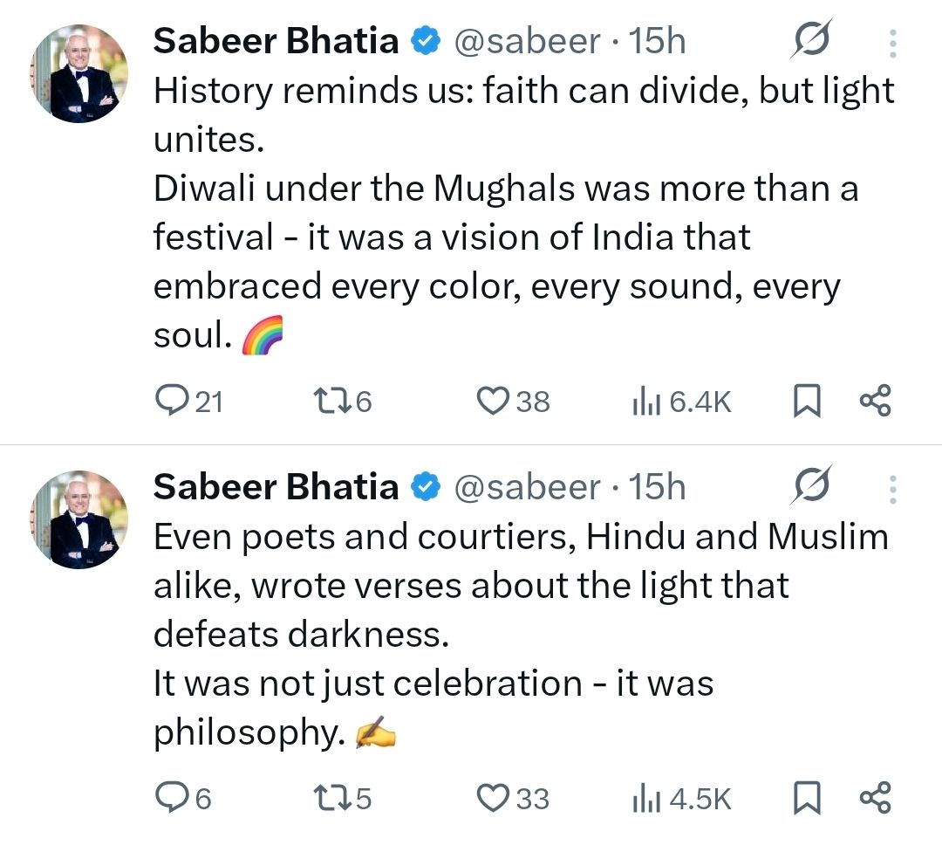Open Sabeer Bhatia's avatar on second tweet
Image resolution: width=942 pixels, height=852 pixels.
79,519
